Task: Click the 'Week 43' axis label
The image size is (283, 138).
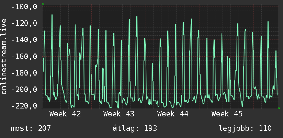Action: tap(119, 114)
